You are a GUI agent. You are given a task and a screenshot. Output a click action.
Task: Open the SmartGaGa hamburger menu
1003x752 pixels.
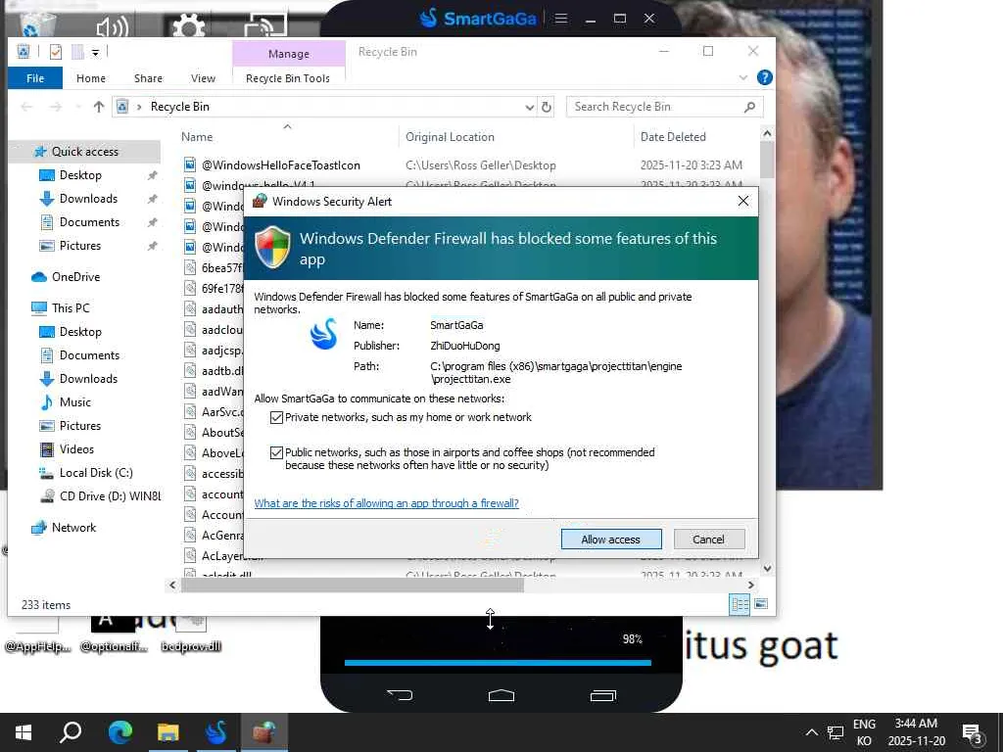tap(561, 19)
